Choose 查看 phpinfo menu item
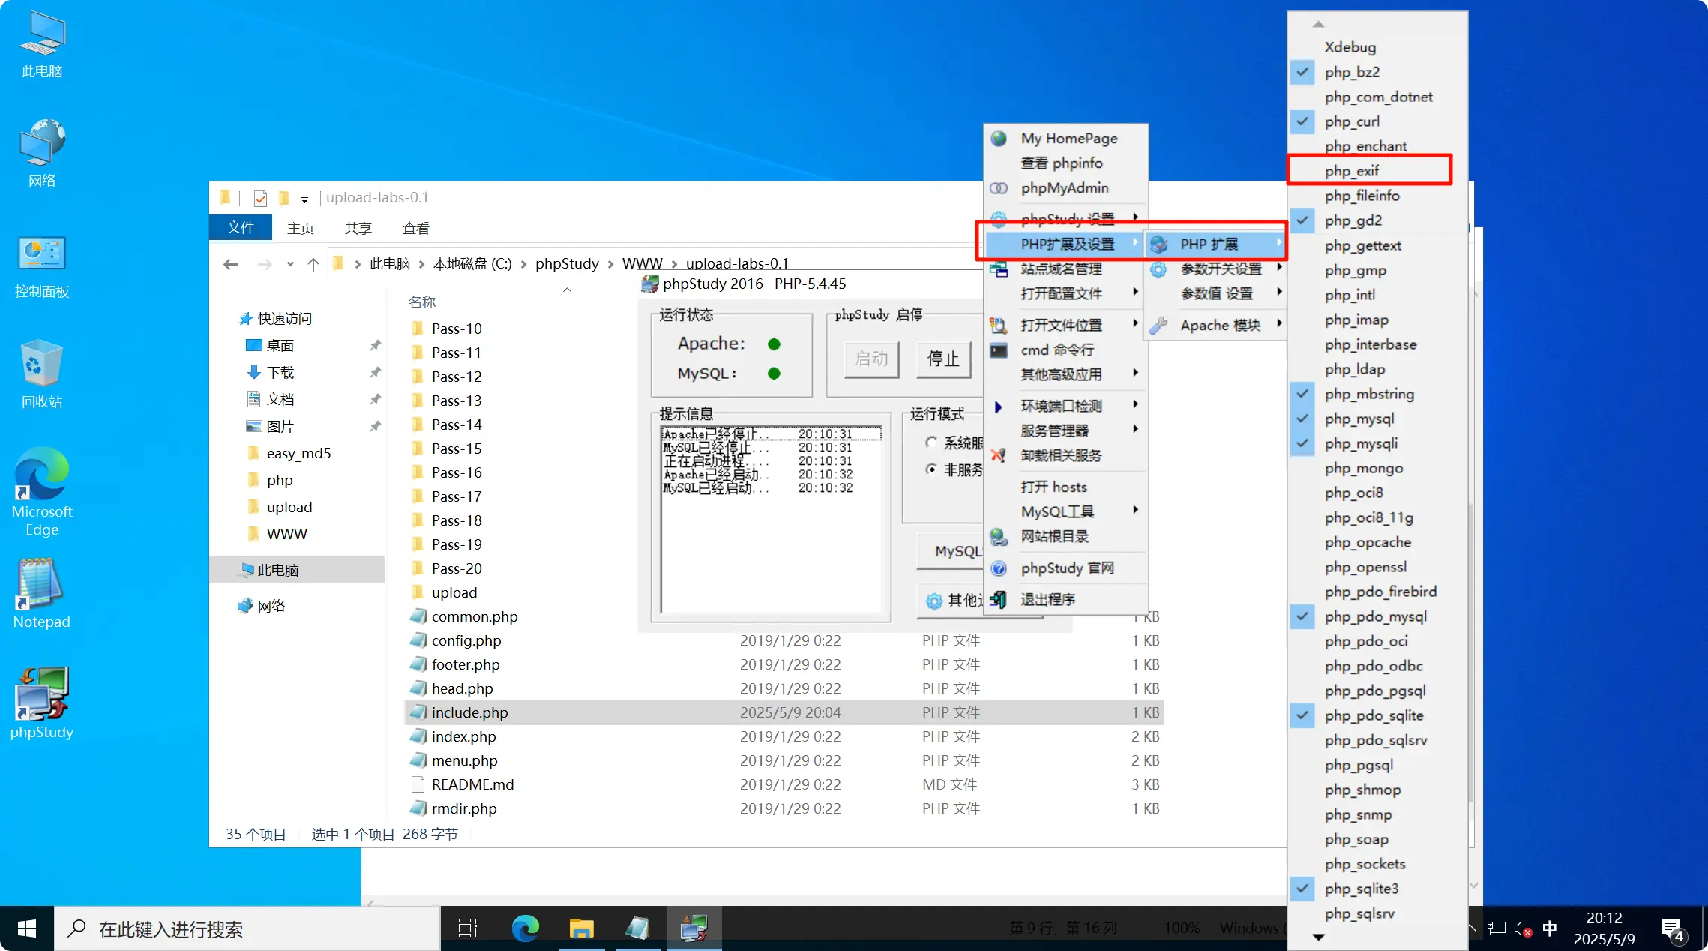This screenshot has width=1708, height=951. point(1065,163)
